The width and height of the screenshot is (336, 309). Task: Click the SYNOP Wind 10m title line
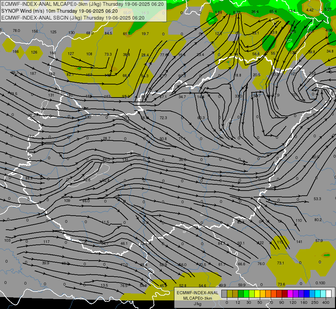click(x=59, y=11)
